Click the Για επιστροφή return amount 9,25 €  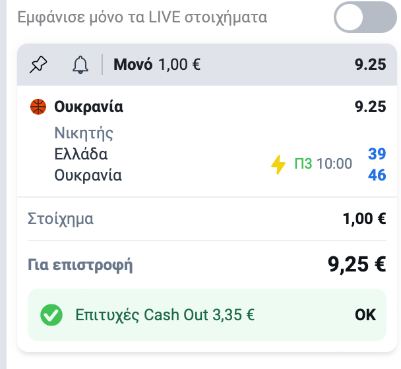(357, 264)
